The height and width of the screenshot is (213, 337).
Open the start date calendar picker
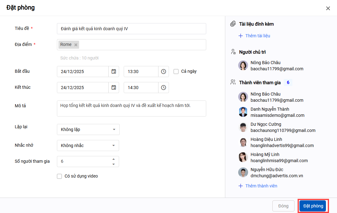click(114, 72)
